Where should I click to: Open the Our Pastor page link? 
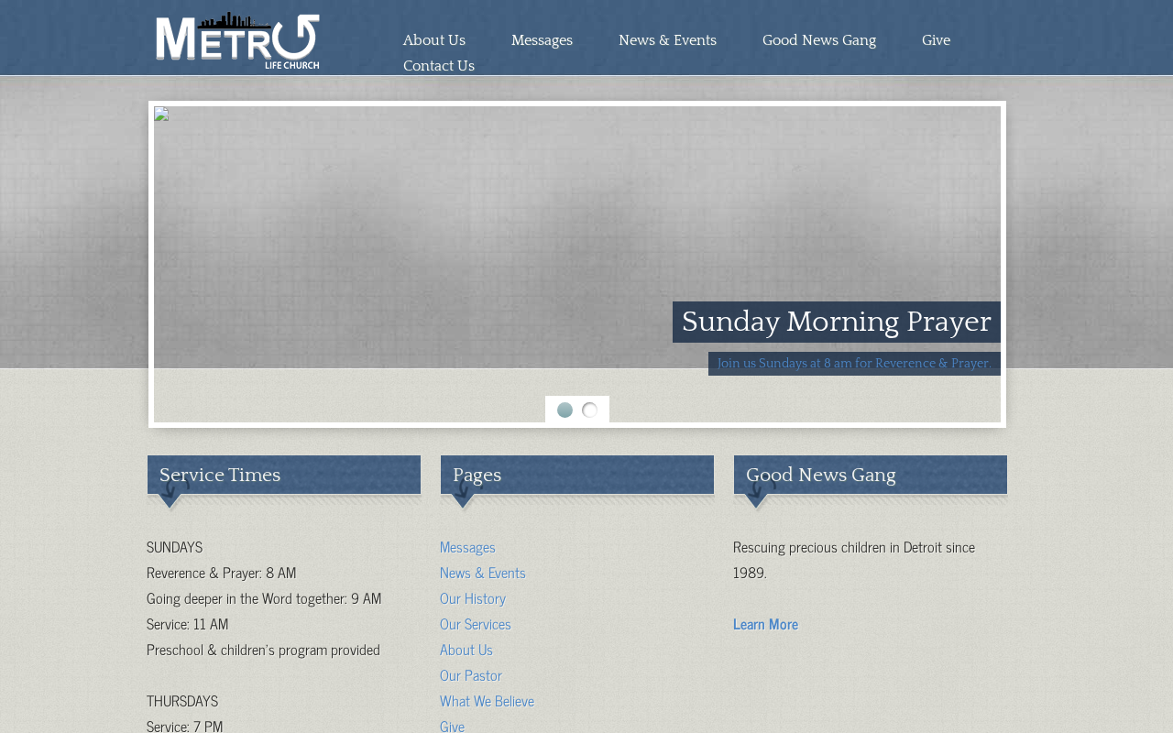point(471,675)
